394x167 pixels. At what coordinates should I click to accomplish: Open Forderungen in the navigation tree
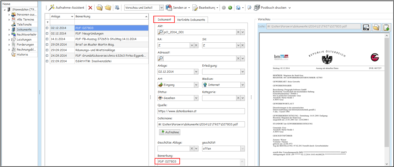pyautogui.click(x=25, y=45)
